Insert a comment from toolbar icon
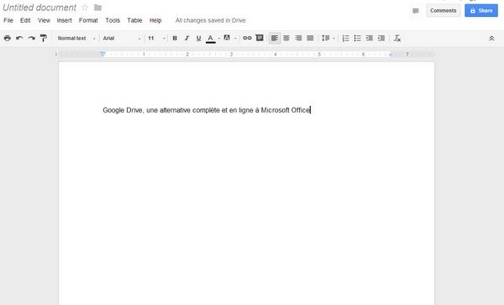This screenshot has width=504, height=305. [x=260, y=38]
